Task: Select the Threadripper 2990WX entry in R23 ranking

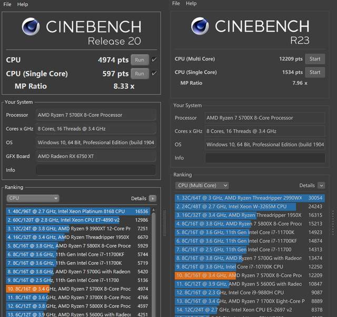Action: (x=247, y=198)
